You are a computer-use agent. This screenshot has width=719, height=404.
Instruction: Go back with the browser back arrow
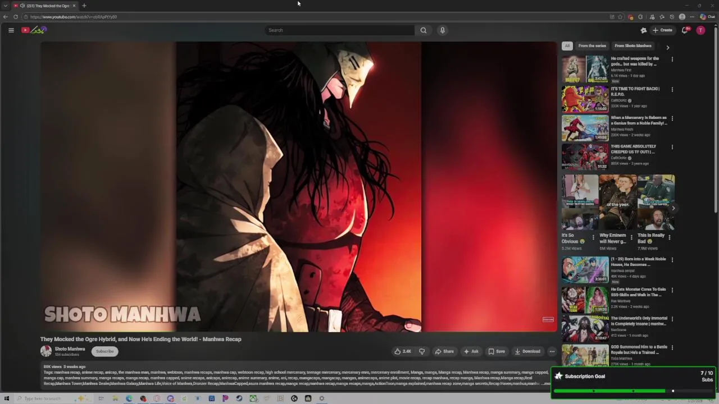pos(6,17)
